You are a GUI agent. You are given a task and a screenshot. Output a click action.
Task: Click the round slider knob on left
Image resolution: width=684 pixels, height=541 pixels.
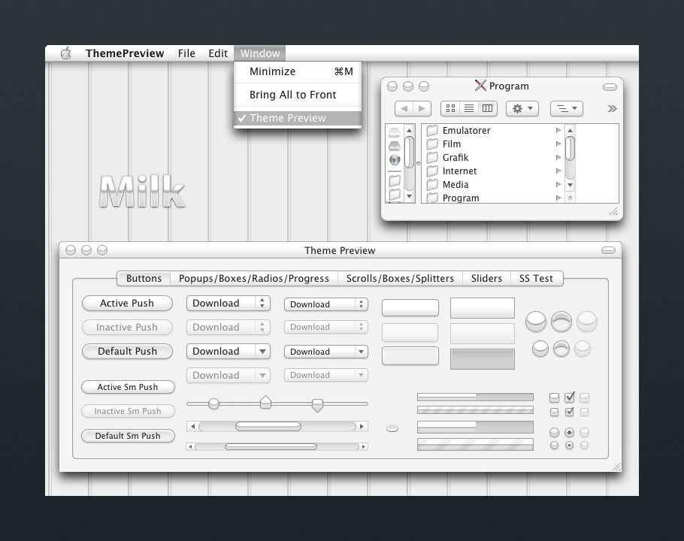213,404
